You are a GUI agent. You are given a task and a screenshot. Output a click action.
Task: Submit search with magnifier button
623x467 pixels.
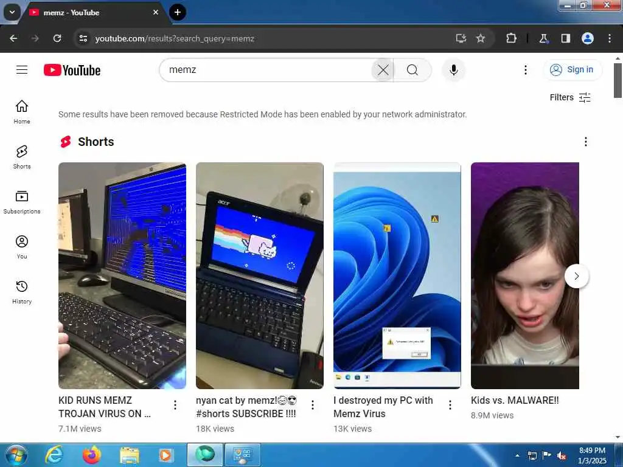tap(412, 71)
